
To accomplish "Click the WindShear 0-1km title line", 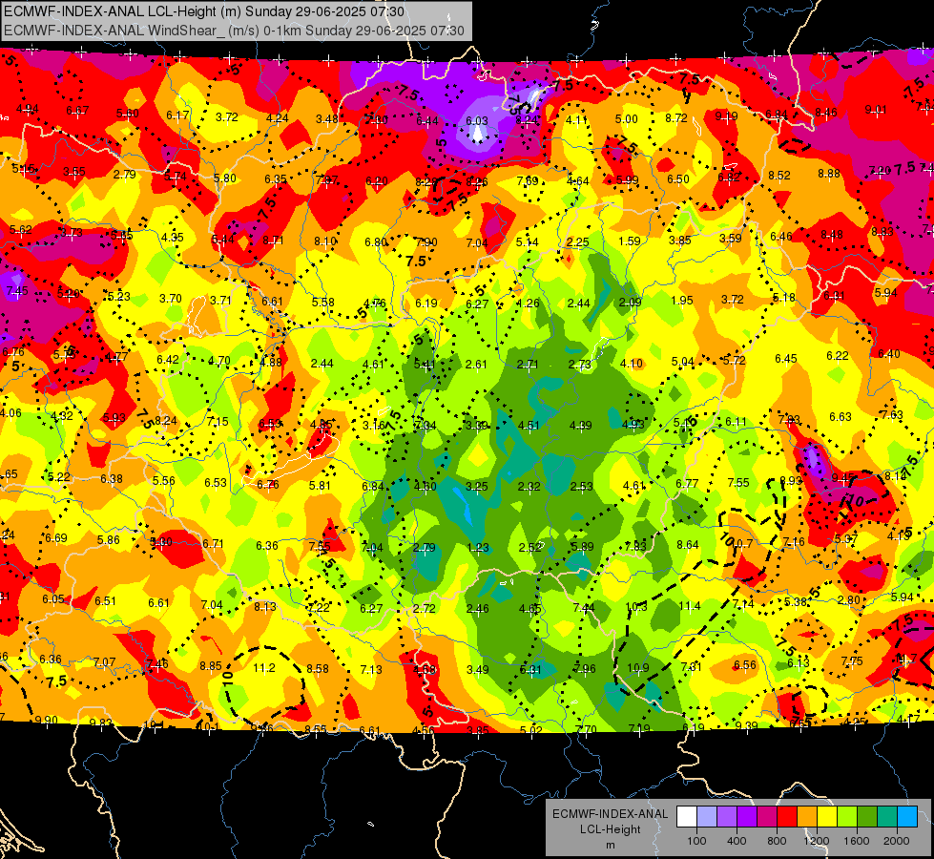I will pyautogui.click(x=234, y=31).
